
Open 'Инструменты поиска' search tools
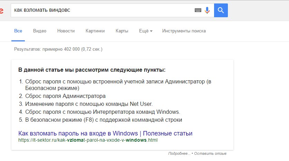[184, 31]
